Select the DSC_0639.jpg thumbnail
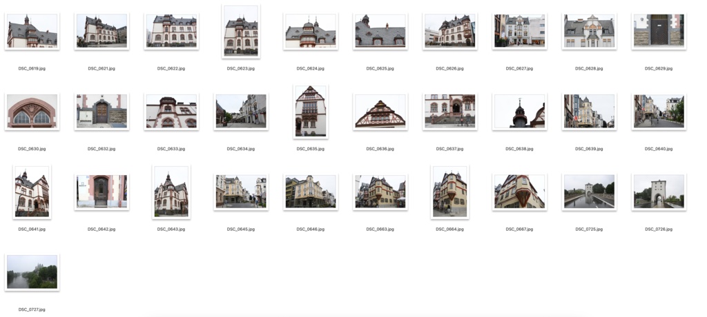The width and height of the screenshot is (707, 317). pyautogui.click(x=589, y=111)
